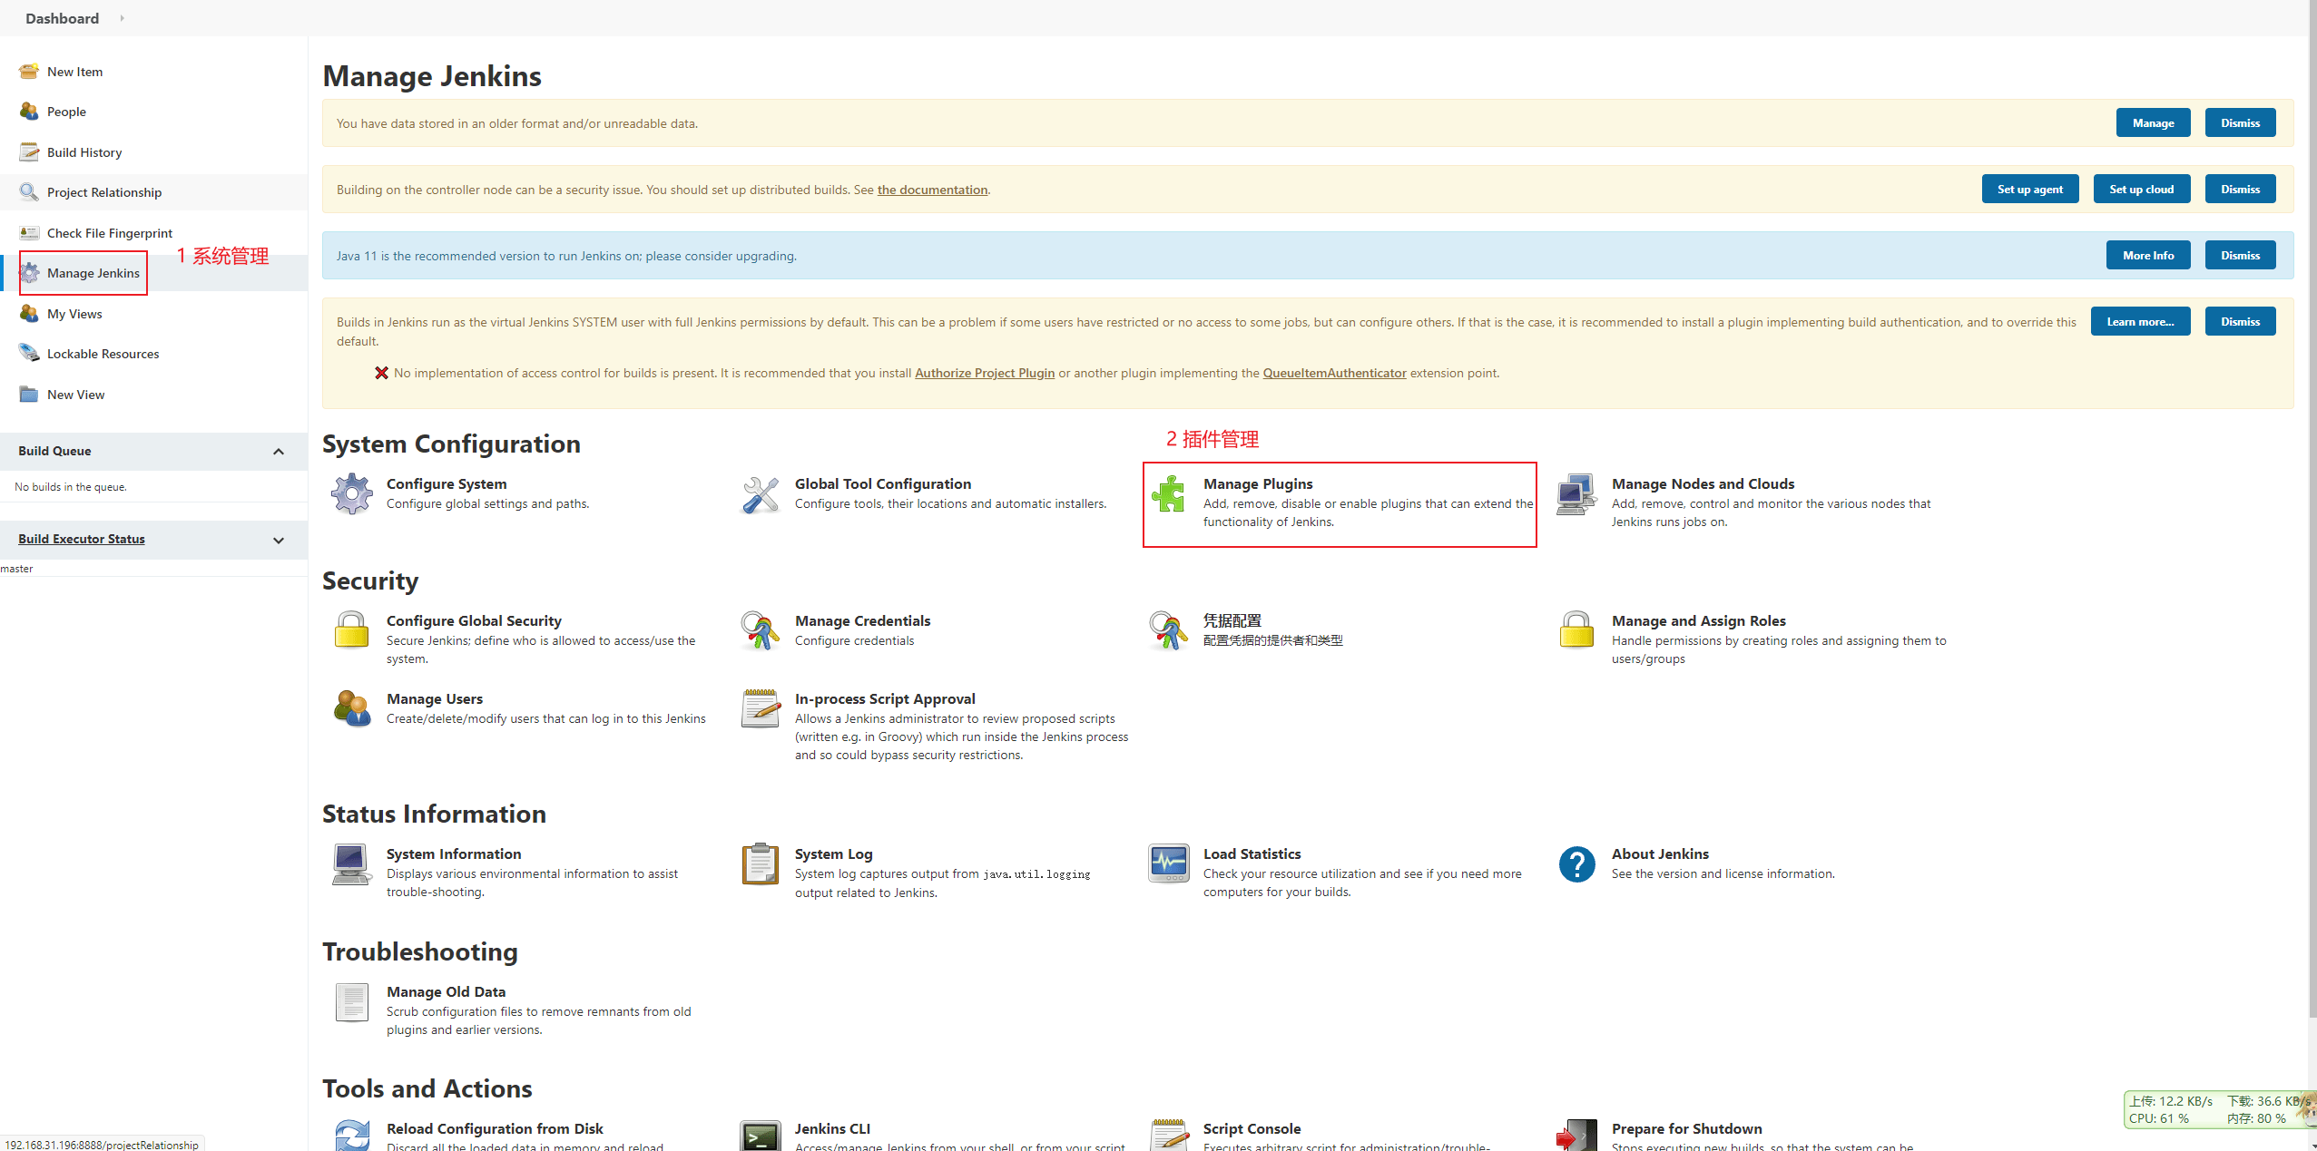Viewport: 2317px width, 1151px height.
Task: Click the Learn more... button
Action: [x=2140, y=322]
